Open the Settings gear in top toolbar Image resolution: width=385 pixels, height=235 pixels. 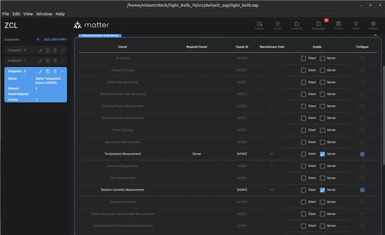click(x=373, y=25)
